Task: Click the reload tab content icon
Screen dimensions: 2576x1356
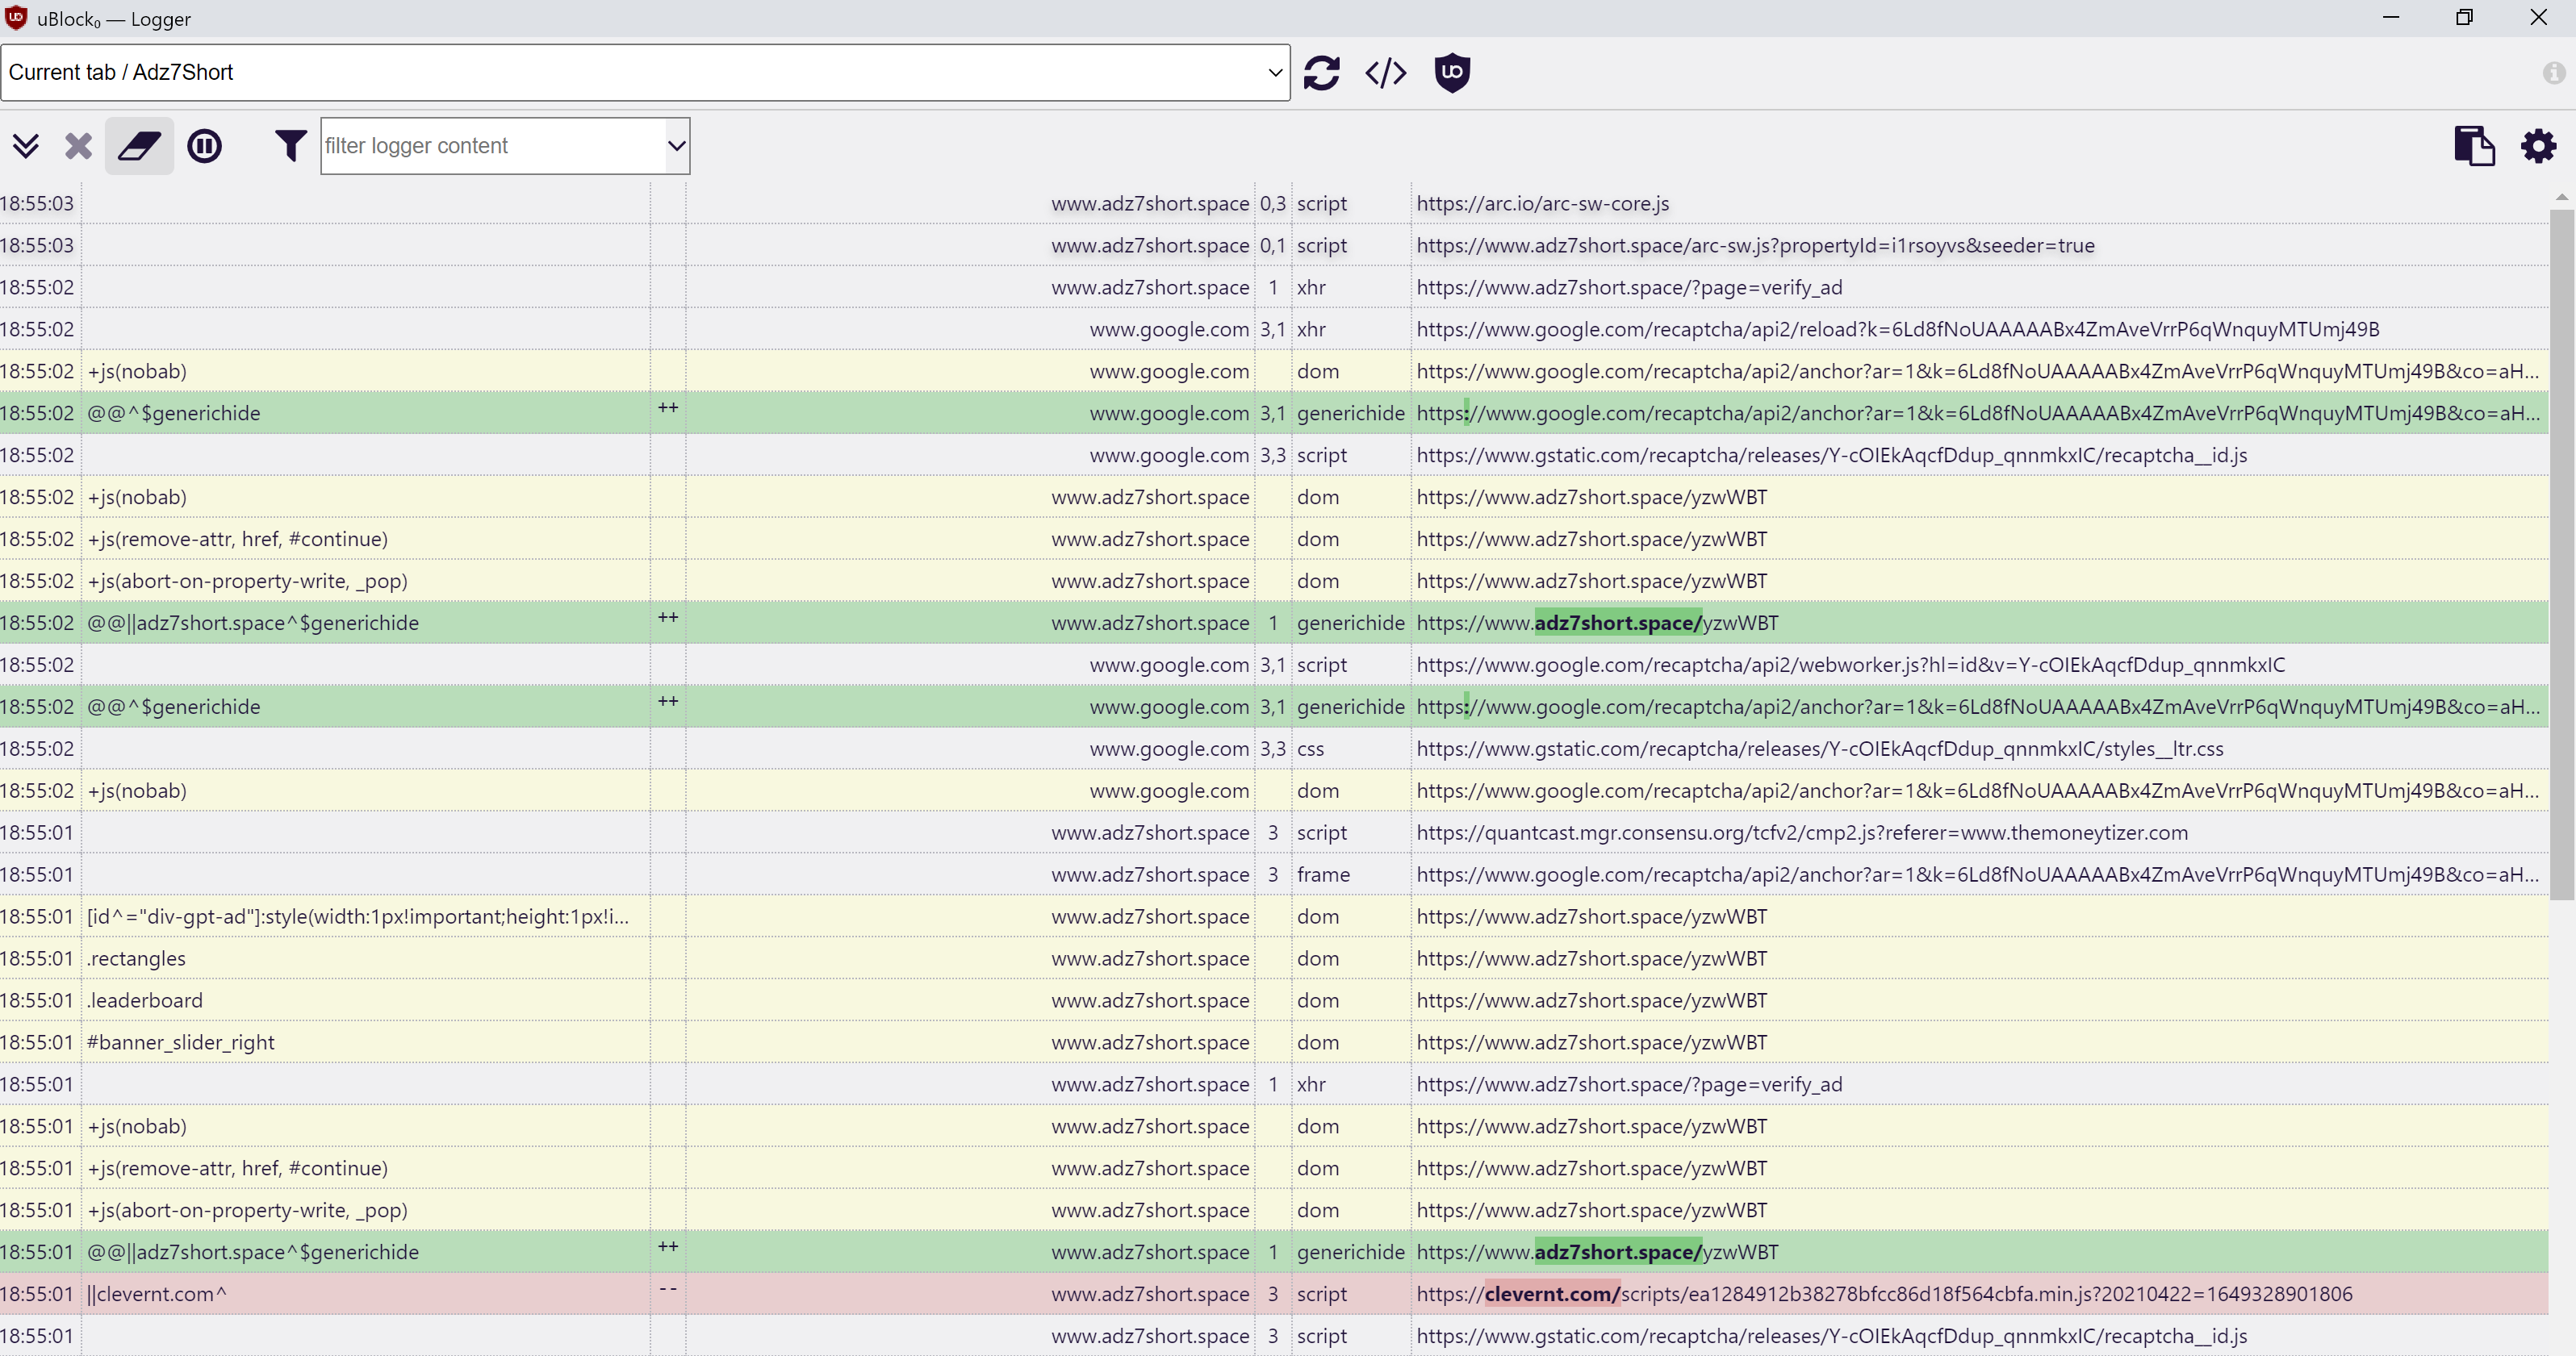Action: point(1321,72)
